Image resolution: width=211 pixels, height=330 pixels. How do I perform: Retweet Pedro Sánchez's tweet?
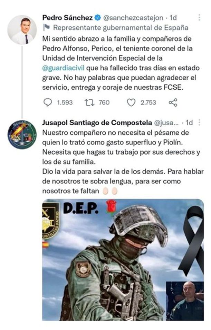(89, 102)
